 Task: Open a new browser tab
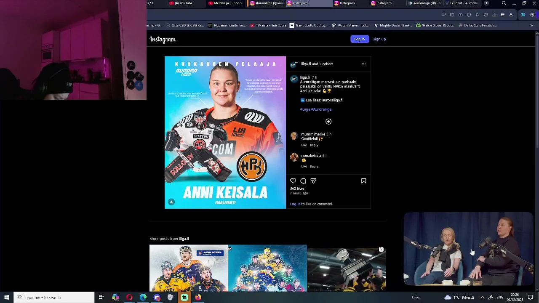click(x=486, y=3)
